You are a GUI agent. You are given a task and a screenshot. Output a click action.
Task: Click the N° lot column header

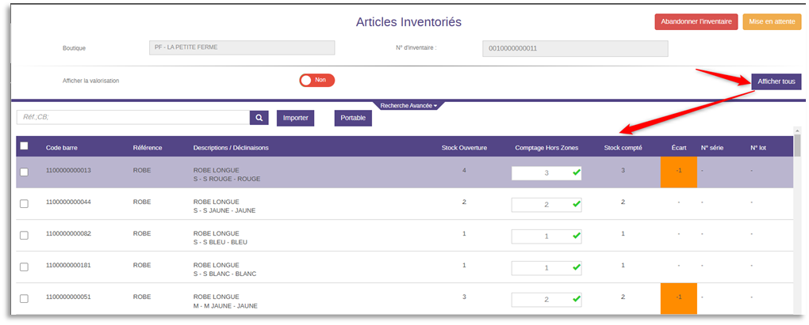pyautogui.click(x=758, y=148)
